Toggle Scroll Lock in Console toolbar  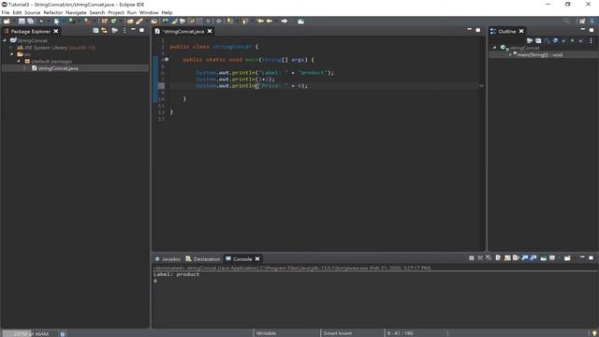coord(507,258)
